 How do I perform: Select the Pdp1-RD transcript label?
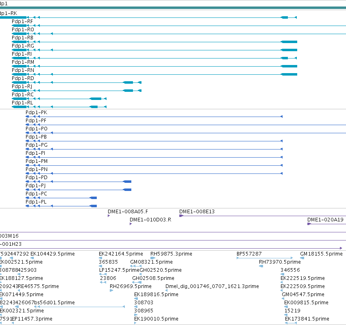[23, 78]
